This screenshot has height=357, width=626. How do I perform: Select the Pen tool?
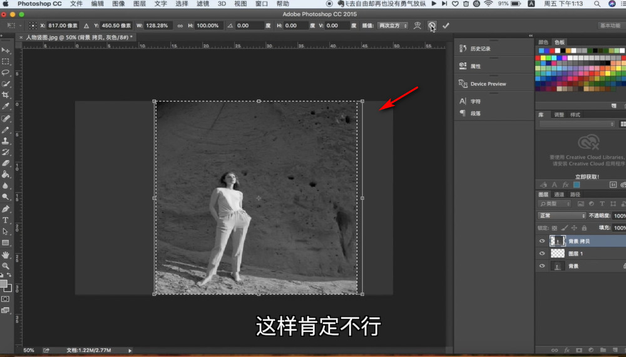click(x=6, y=209)
